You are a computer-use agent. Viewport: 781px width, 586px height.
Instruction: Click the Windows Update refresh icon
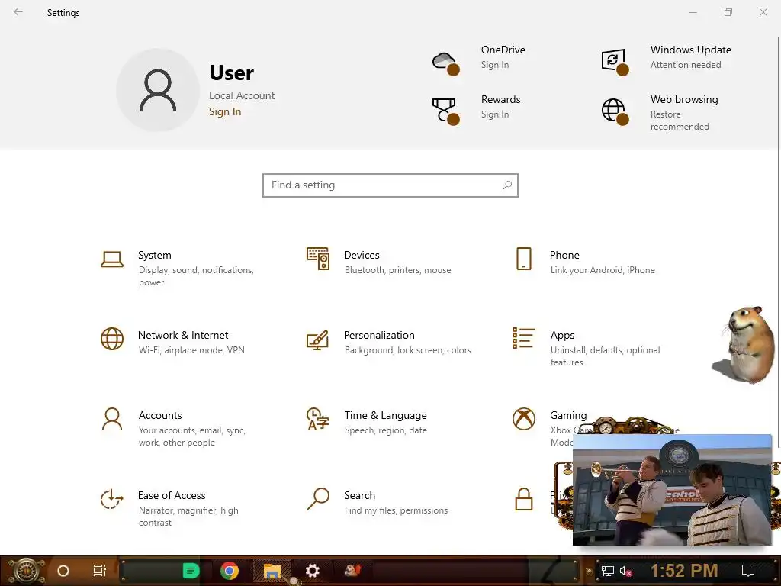[615, 62]
